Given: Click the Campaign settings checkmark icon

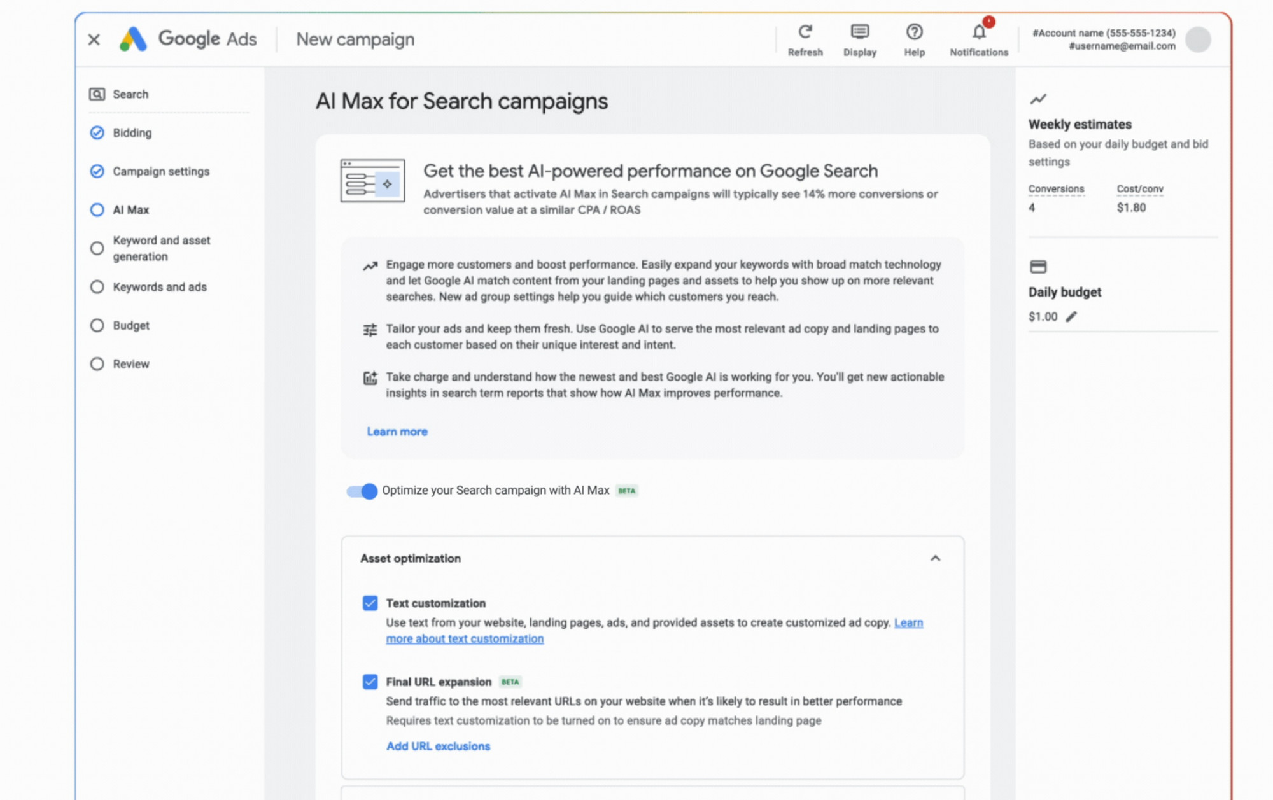Looking at the screenshot, I should click(97, 171).
